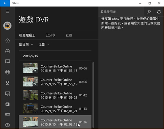Open the Connect console icon
Screen dimensions: 164x129
(x=8, y=114)
